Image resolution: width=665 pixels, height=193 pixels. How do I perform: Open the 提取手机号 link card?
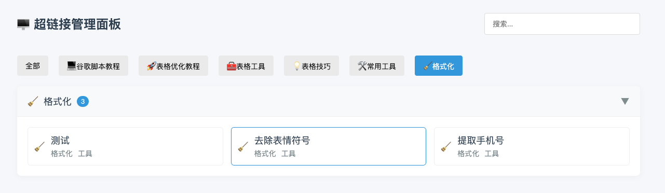tap(532, 146)
